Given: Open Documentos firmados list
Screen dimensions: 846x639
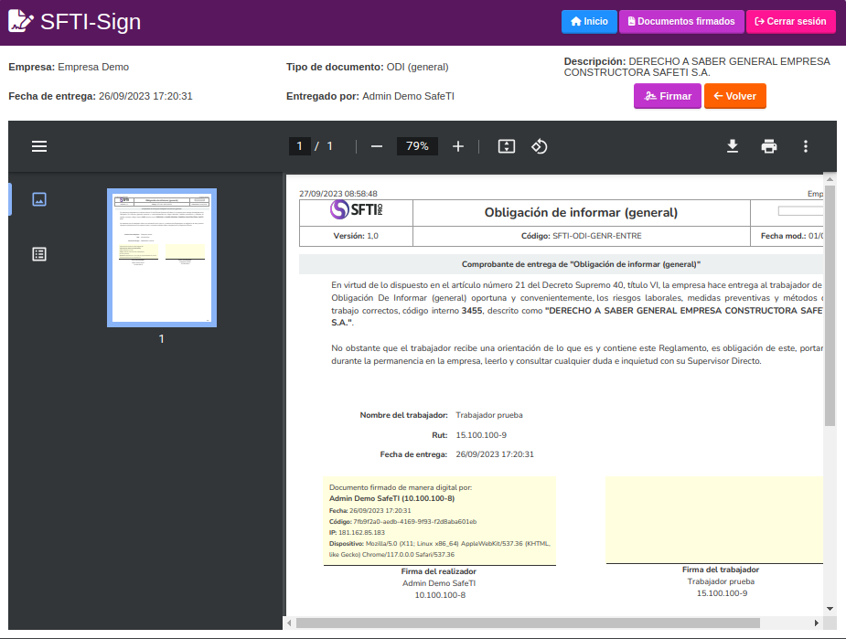Looking at the screenshot, I should coord(681,22).
